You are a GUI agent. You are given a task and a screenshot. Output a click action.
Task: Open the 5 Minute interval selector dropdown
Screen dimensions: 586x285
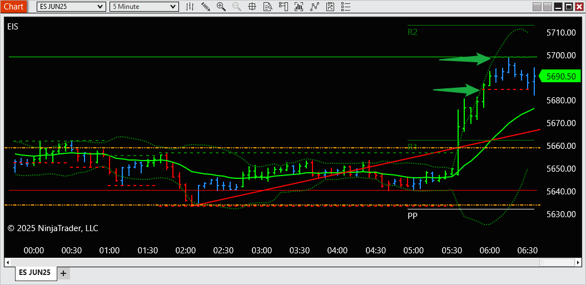click(x=144, y=6)
